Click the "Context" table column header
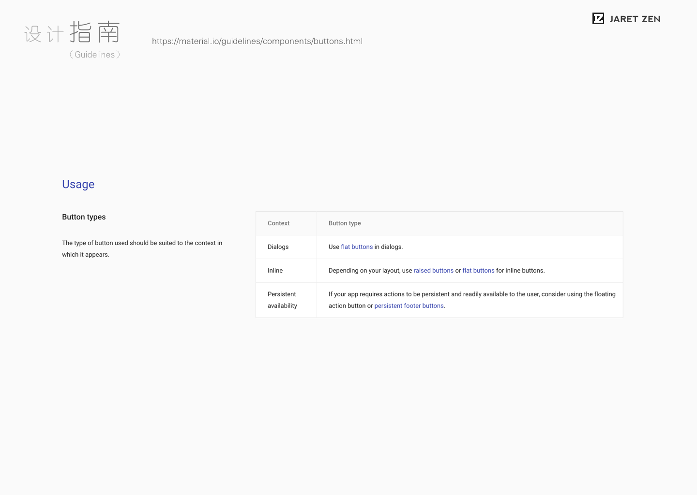The width and height of the screenshot is (697, 495). 278,223
